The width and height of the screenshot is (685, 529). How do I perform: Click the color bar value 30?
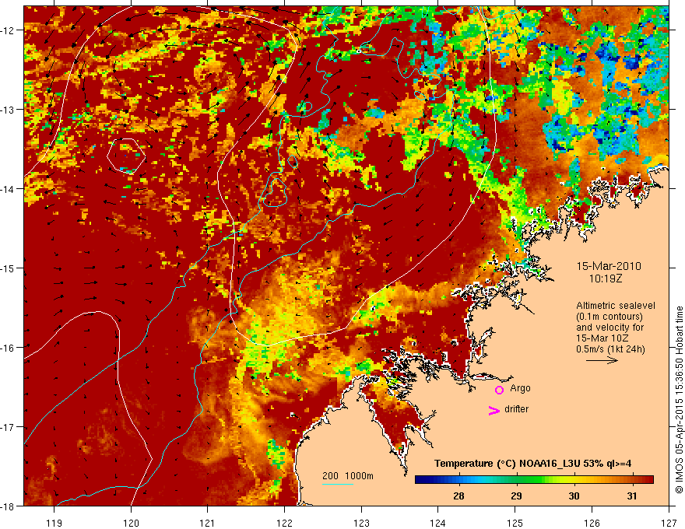click(x=574, y=496)
